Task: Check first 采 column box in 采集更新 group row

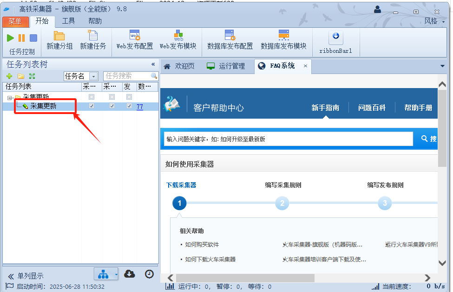Action: [92, 97]
